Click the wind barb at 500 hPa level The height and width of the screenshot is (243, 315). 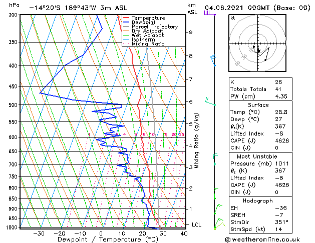click(x=210, y=101)
